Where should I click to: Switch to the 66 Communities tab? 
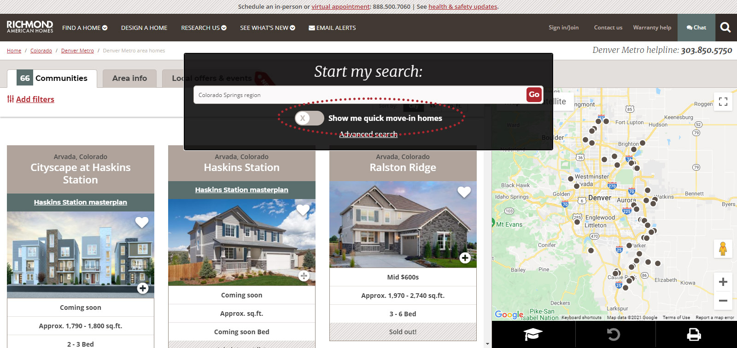click(52, 78)
